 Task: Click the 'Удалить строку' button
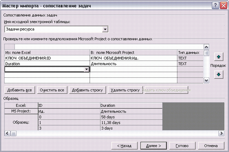[125, 90]
